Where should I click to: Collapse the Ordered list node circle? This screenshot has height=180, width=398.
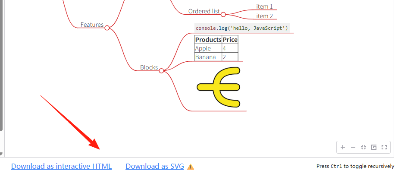click(223, 15)
